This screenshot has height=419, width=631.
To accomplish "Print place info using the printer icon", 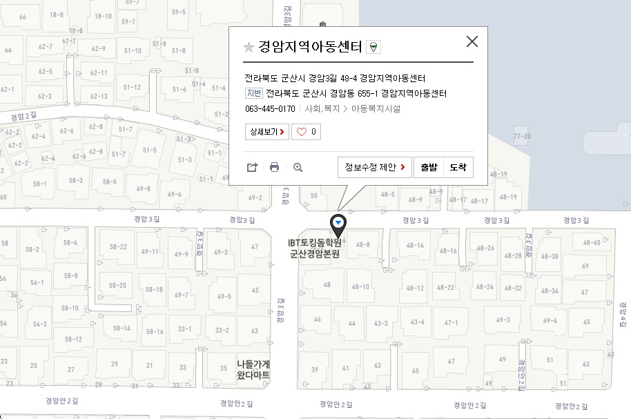I will (275, 167).
